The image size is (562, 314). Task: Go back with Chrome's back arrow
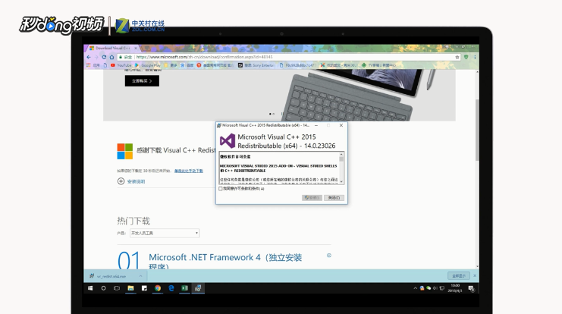tap(89, 57)
